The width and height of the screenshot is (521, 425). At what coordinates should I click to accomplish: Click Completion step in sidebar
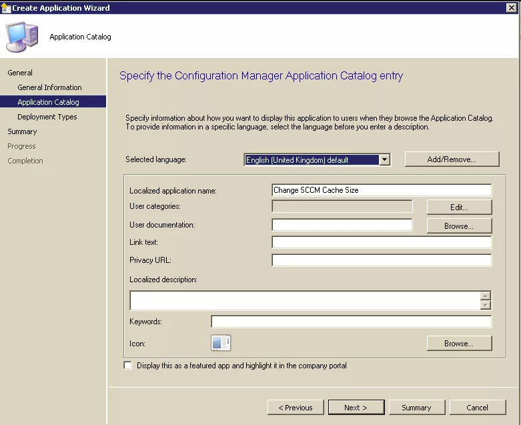[x=25, y=161]
